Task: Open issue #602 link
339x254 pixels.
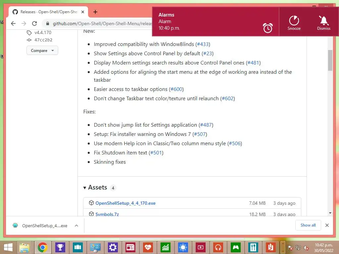Action: point(227,99)
